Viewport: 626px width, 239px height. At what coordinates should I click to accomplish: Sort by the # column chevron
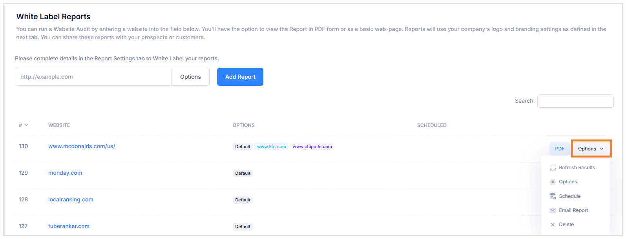(x=26, y=125)
